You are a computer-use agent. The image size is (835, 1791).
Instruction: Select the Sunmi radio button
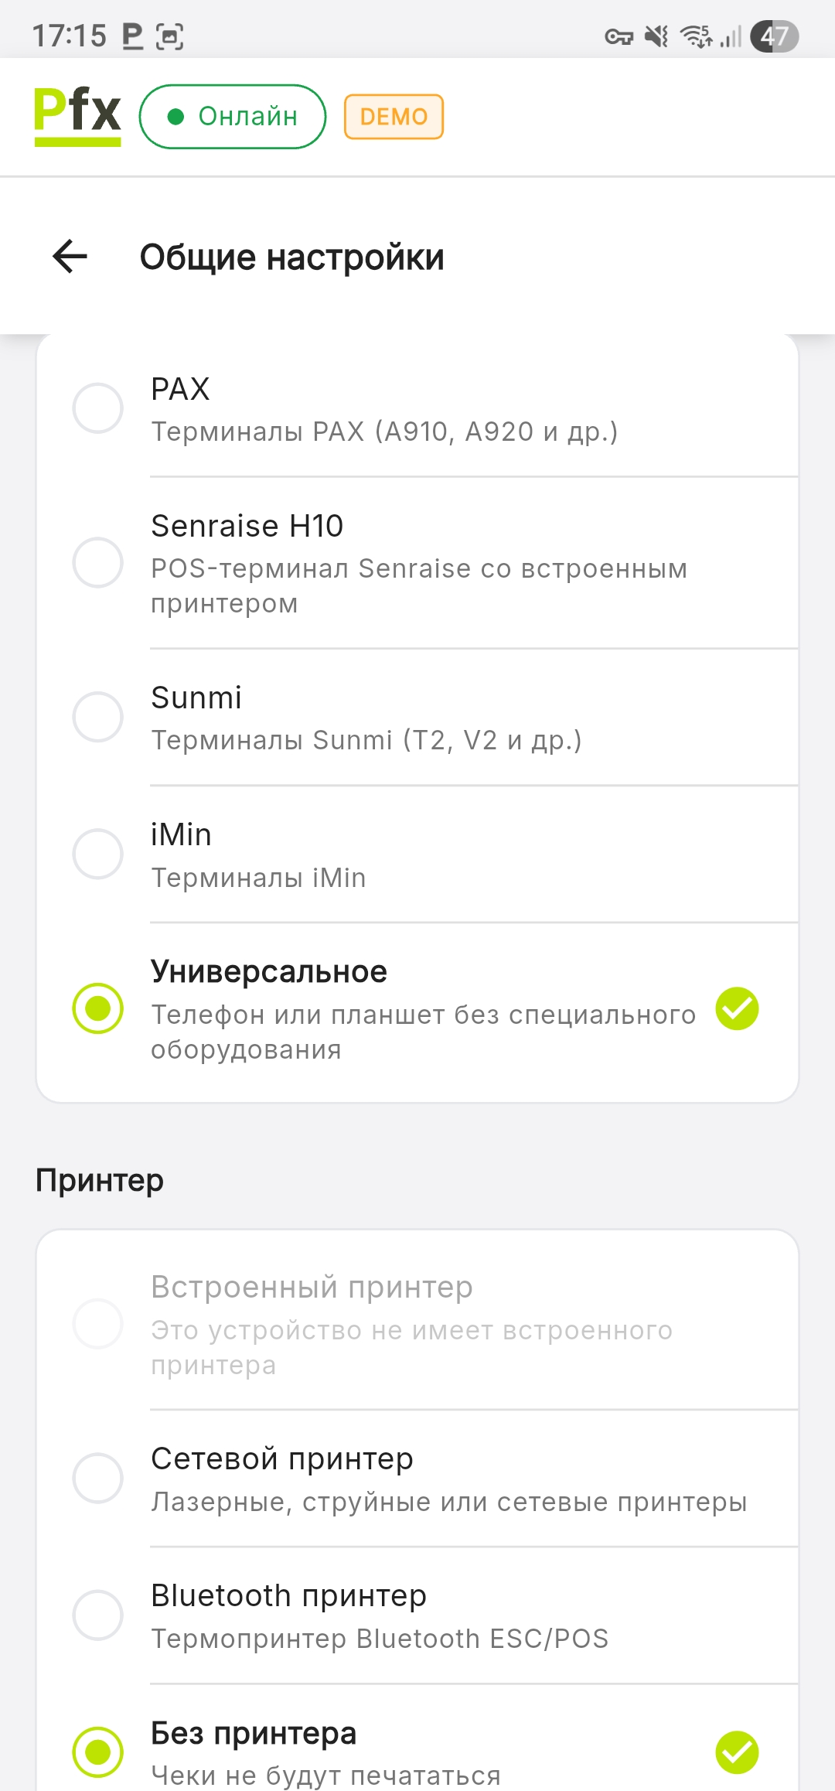tap(98, 717)
